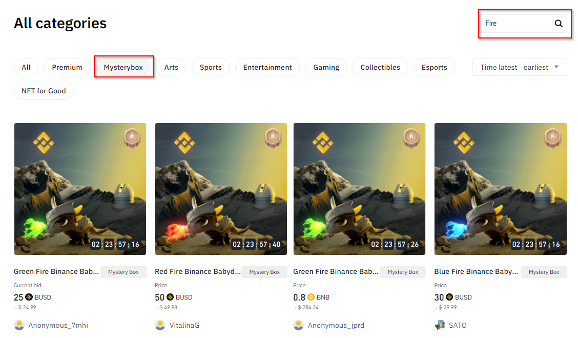578x338 pixels.
Task: Open the Blue Fire Babydragon thumbnail
Action: click(500, 189)
